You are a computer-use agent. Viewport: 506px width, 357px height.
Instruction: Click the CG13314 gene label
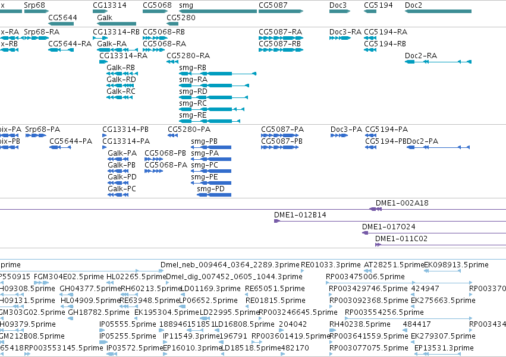point(109,5)
